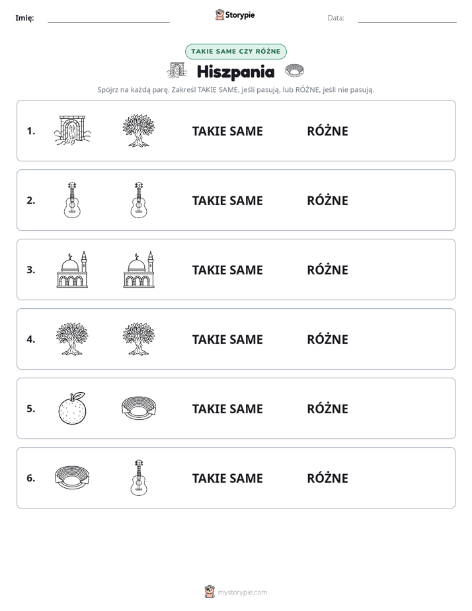Click the guitar icon in row 6

[x=139, y=477]
